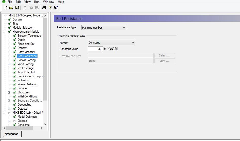
Task: Expand the Structures tree node
Action: coord(9,92)
